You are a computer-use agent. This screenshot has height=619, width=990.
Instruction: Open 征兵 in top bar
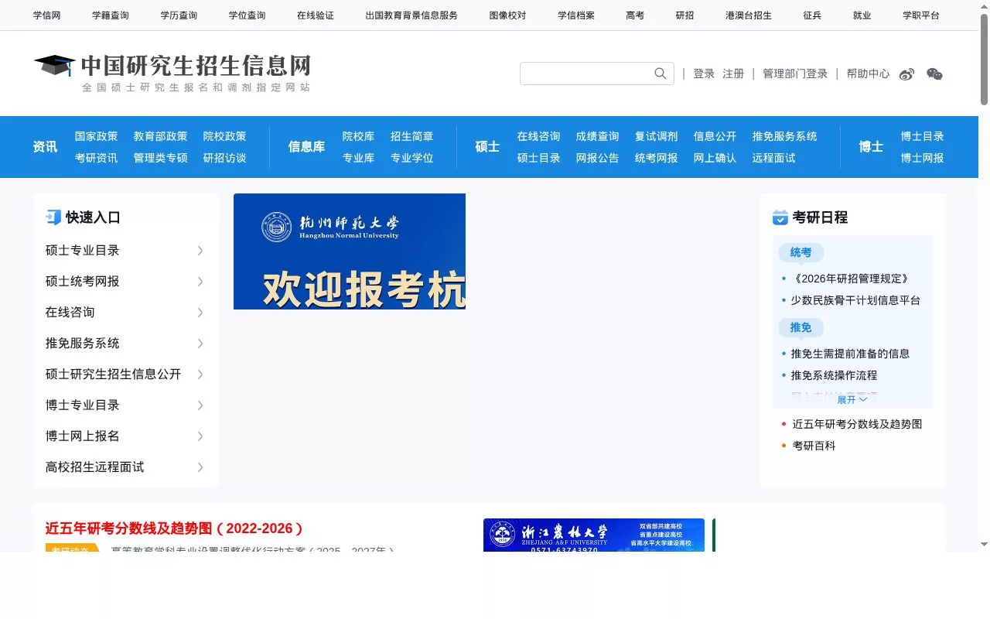click(x=812, y=15)
